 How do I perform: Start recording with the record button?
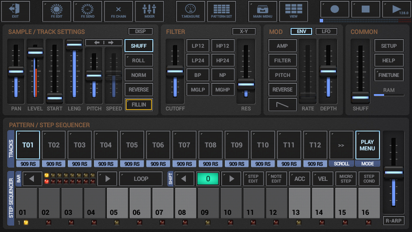(x=334, y=9)
